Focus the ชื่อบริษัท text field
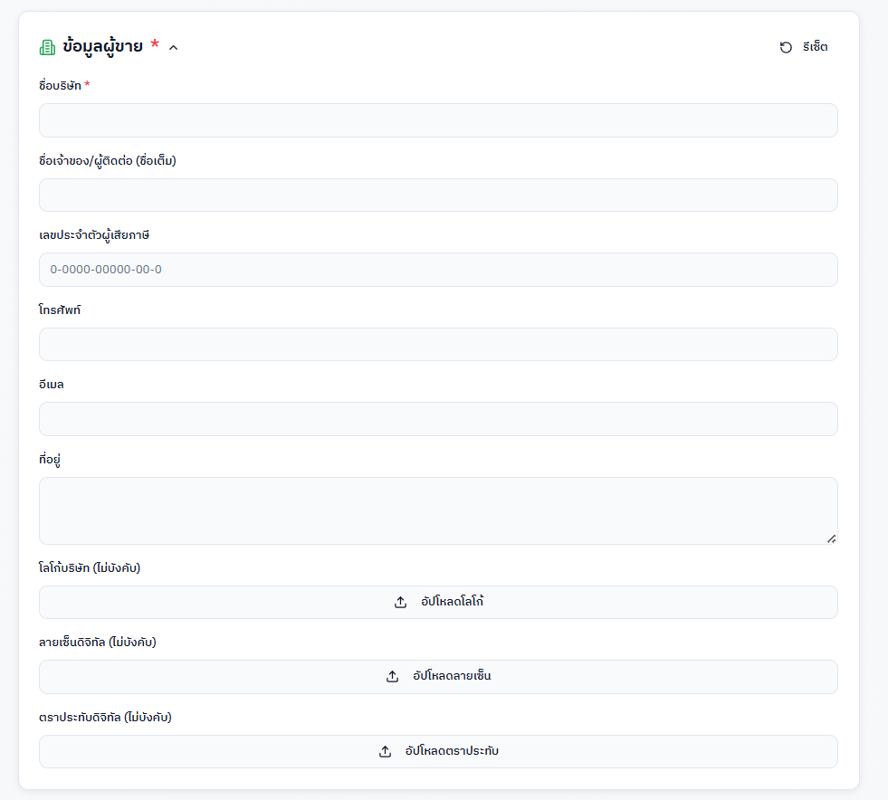The width and height of the screenshot is (888, 800). click(x=438, y=120)
